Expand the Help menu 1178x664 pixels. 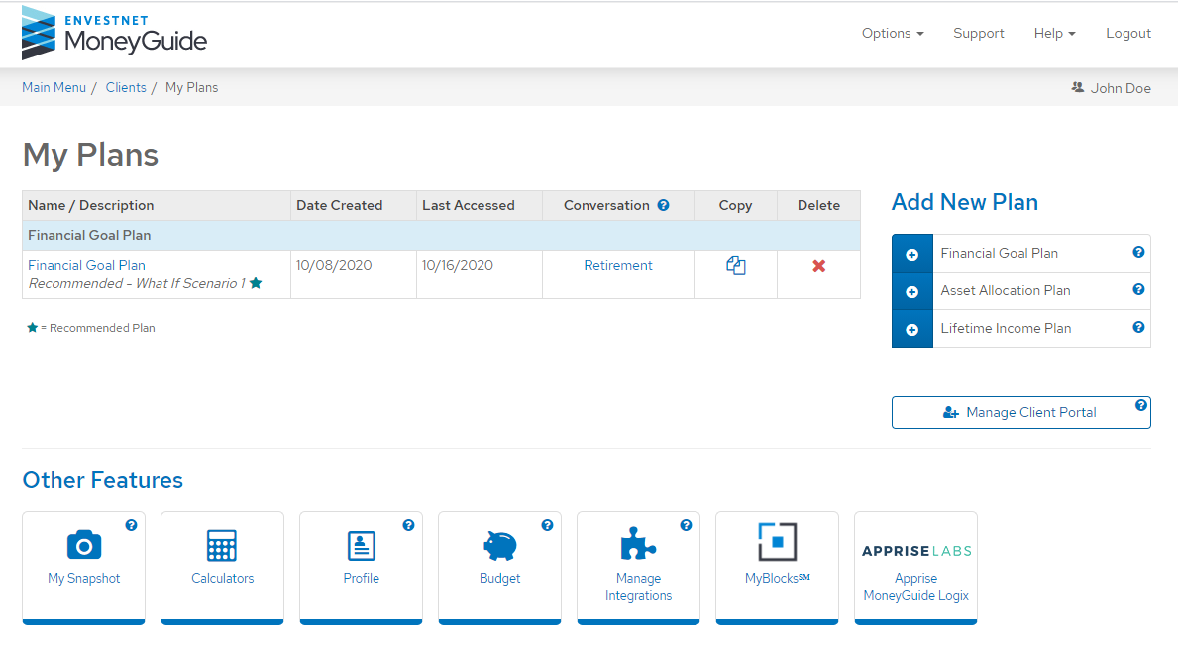1053,33
